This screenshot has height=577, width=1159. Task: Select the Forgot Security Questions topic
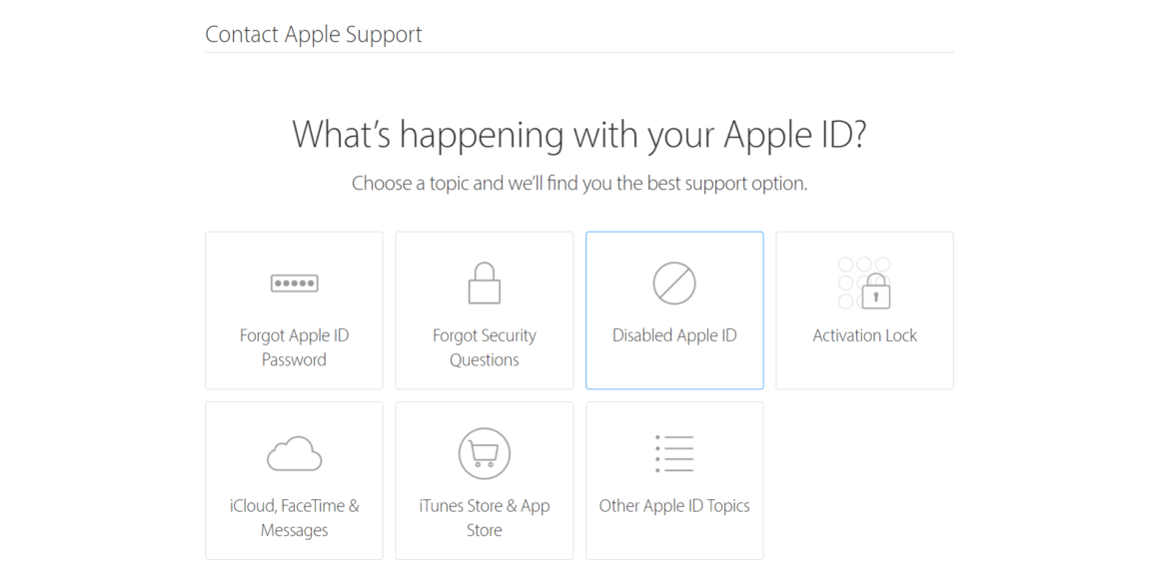(x=484, y=309)
